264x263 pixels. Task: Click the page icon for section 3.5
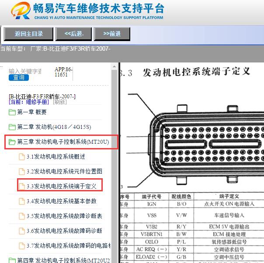[22, 216]
